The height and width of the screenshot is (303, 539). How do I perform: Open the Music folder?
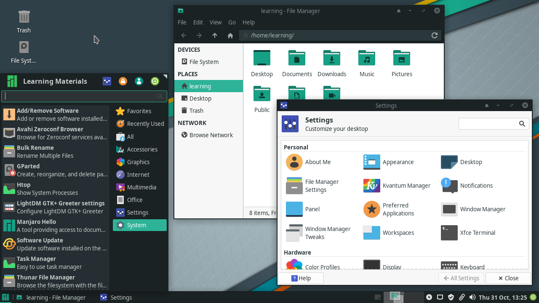pos(367,63)
